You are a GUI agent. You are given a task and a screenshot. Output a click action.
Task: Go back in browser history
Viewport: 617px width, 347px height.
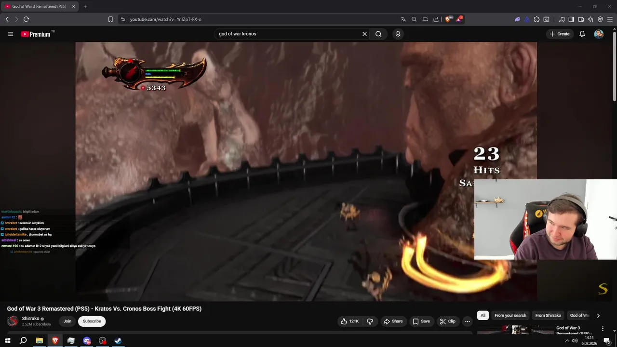coord(7,19)
